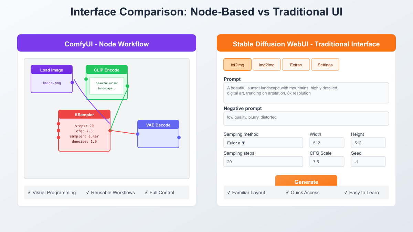Viewport: 413px width, 232px height.
Task: Click the Negative prompt field
Action: pos(306,119)
